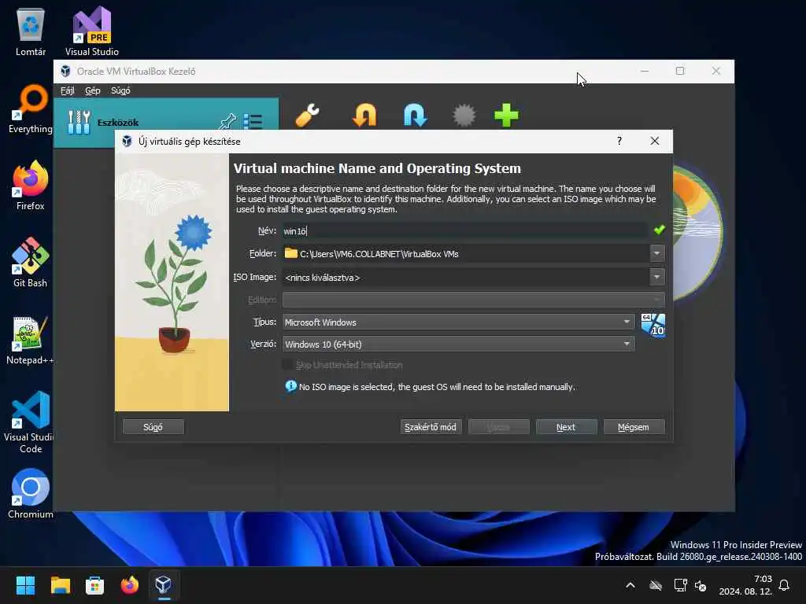This screenshot has height=604, width=806.
Task: Click the pin icon beside Eszközök
Action: pyautogui.click(x=227, y=122)
